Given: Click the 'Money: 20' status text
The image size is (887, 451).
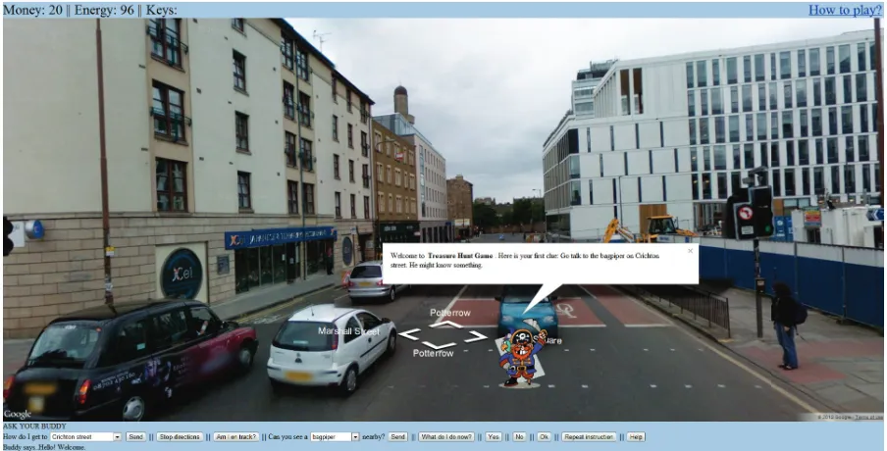Looking at the screenshot, I should (33, 10).
